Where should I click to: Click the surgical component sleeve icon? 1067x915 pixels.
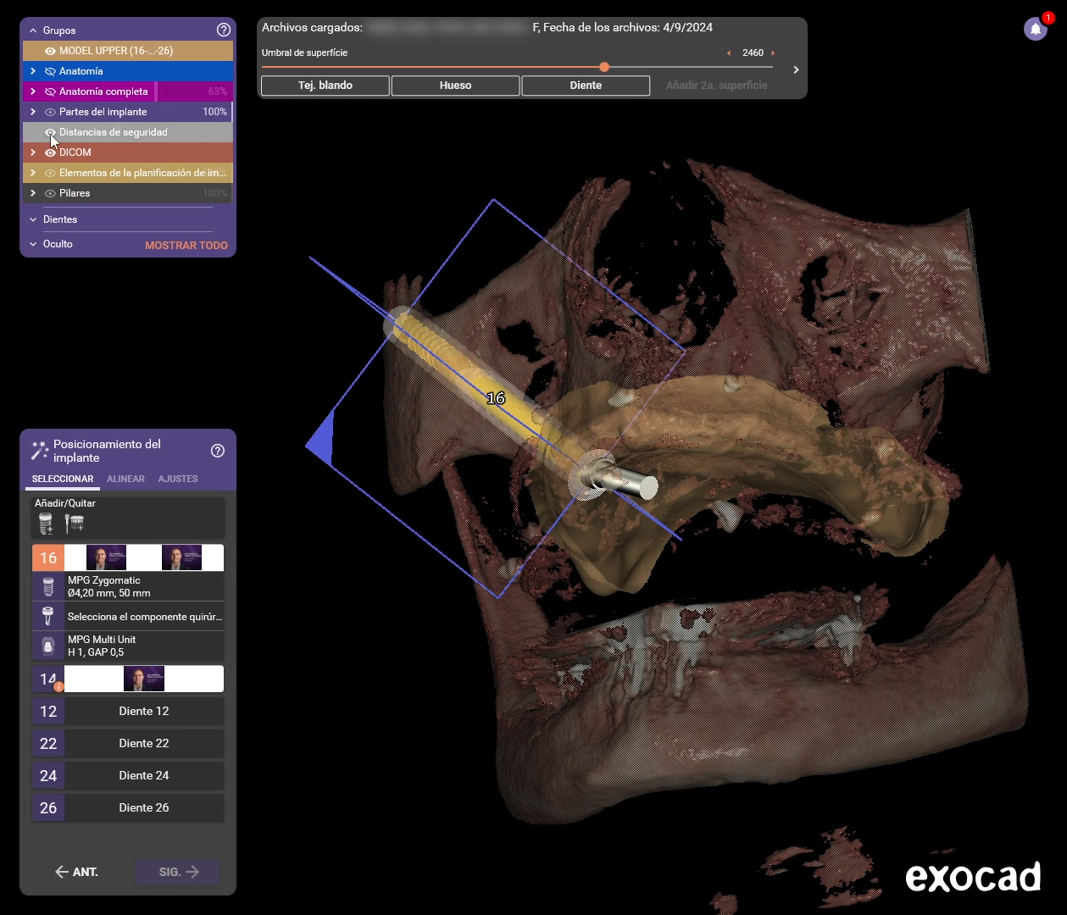(48, 617)
